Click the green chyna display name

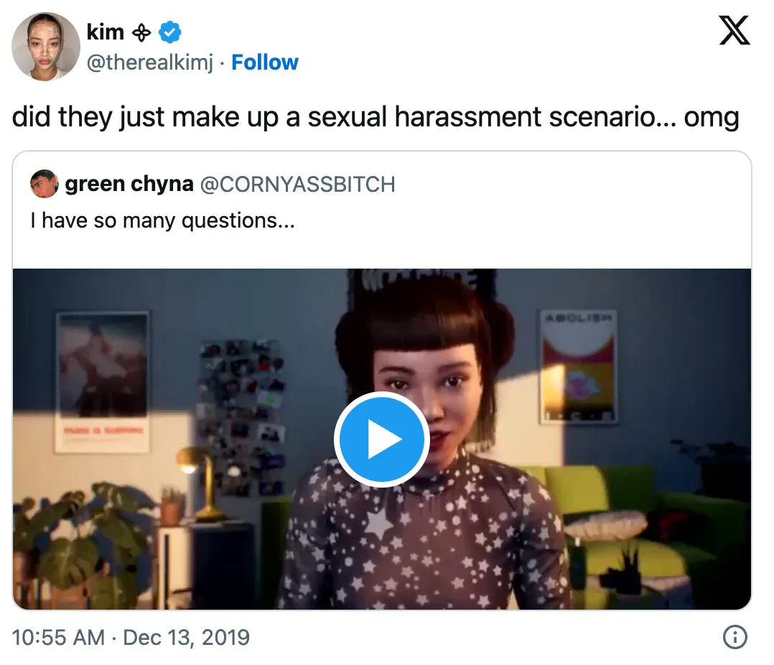(x=129, y=184)
